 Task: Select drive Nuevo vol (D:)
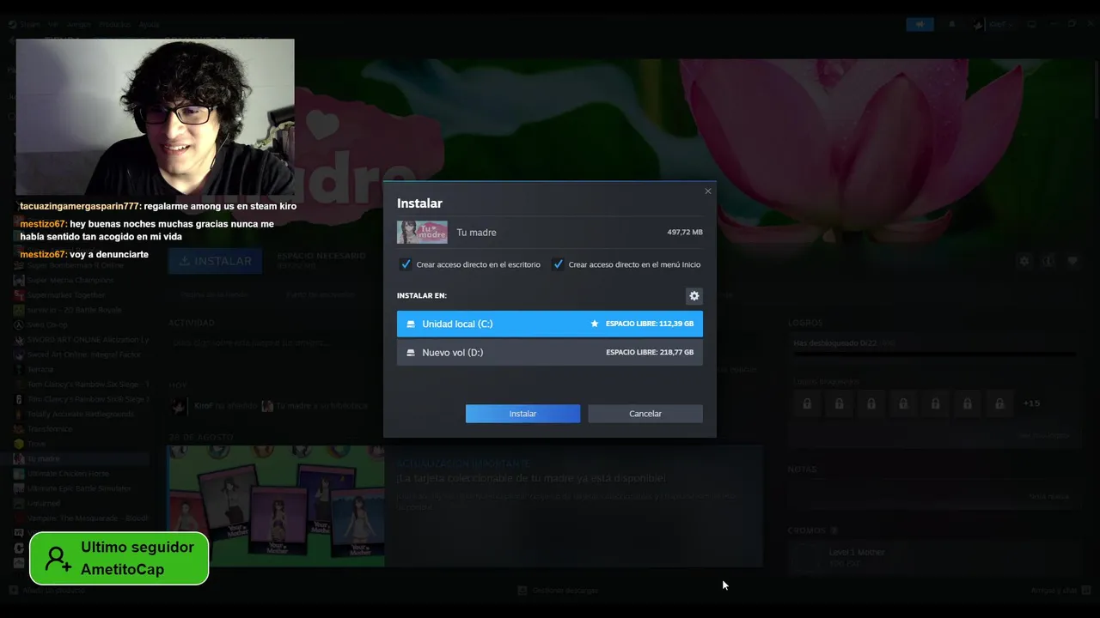[550, 352]
